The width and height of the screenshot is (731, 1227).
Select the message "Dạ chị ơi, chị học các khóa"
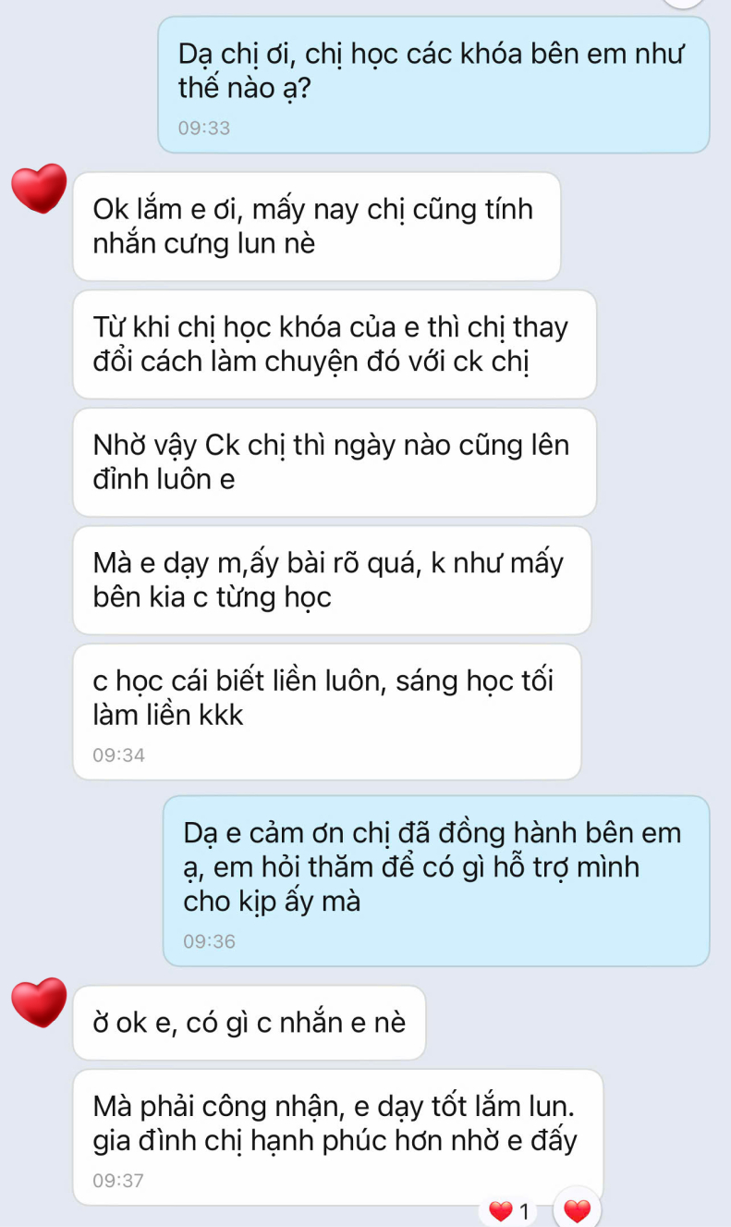[x=433, y=84]
